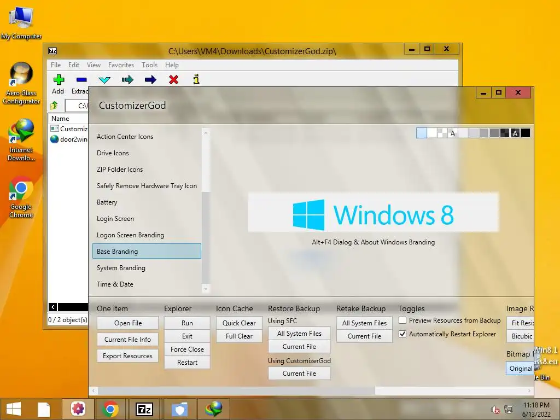
Task: Click the door2win file globe icon
Action: click(x=54, y=139)
